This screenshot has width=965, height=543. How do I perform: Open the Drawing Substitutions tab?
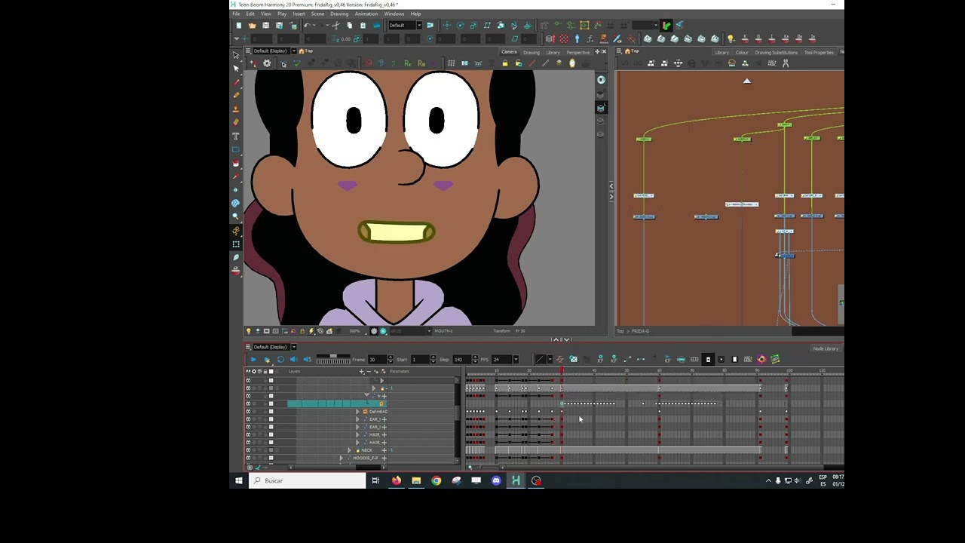coord(776,52)
